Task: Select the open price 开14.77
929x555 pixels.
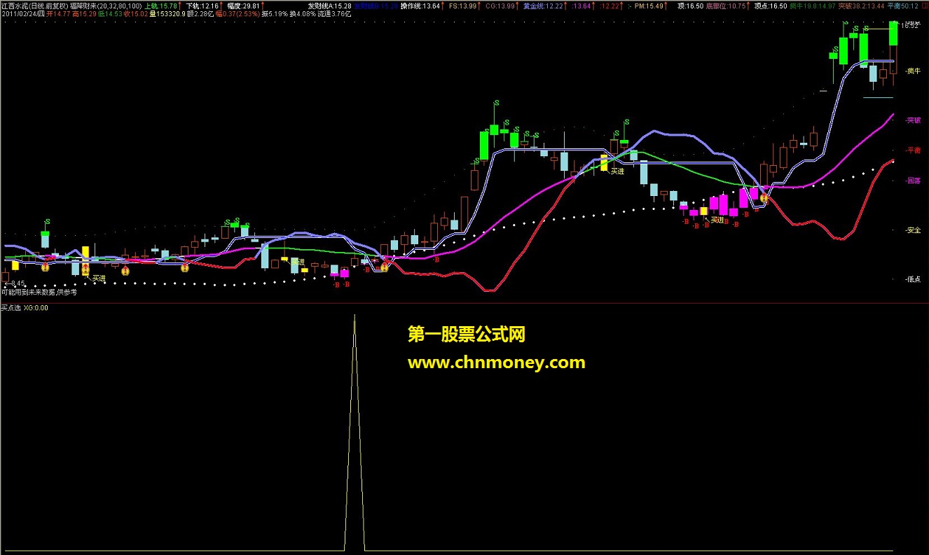Action: (58, 15)
